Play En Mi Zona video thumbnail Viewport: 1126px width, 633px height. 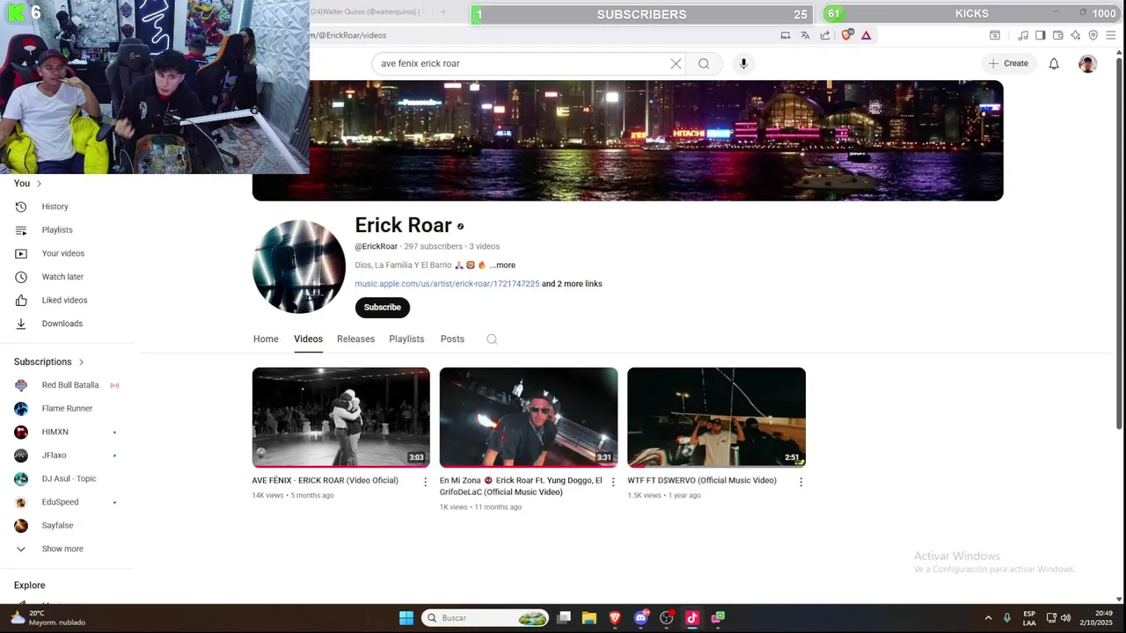[529, 418]
